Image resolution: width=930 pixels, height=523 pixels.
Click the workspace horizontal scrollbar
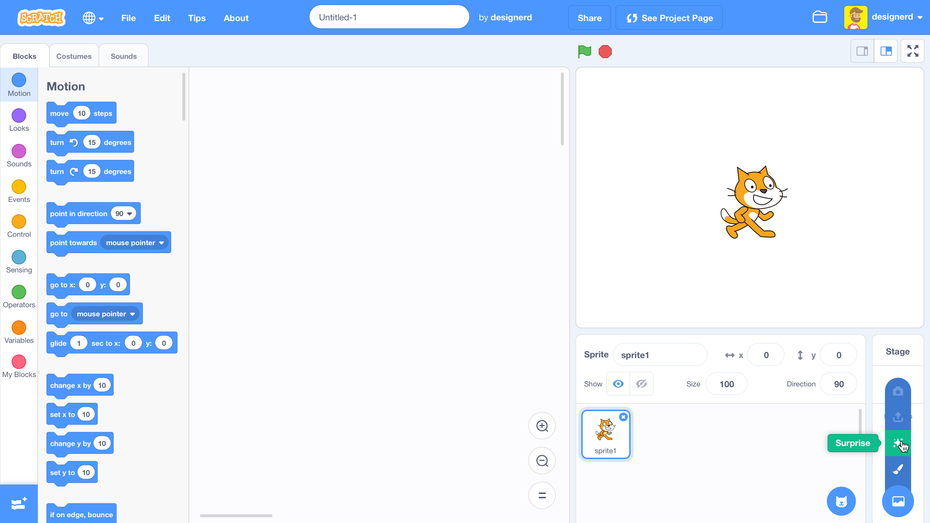pyautogui.click(x=236, y=515)
